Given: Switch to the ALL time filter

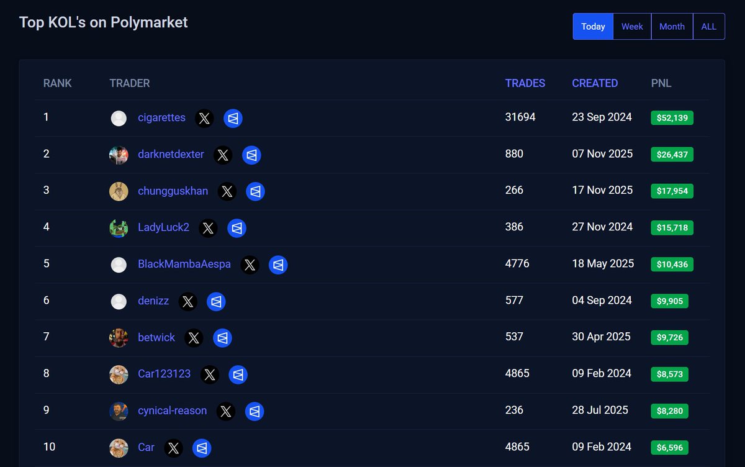Looking at the screenshot, I should pyautogui.click(x=709, y=27).
